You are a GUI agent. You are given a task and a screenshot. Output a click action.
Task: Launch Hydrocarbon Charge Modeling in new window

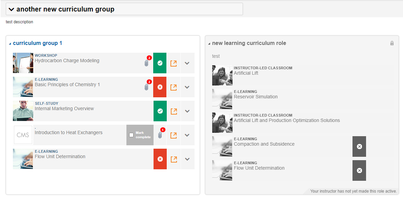coord(174,63)
